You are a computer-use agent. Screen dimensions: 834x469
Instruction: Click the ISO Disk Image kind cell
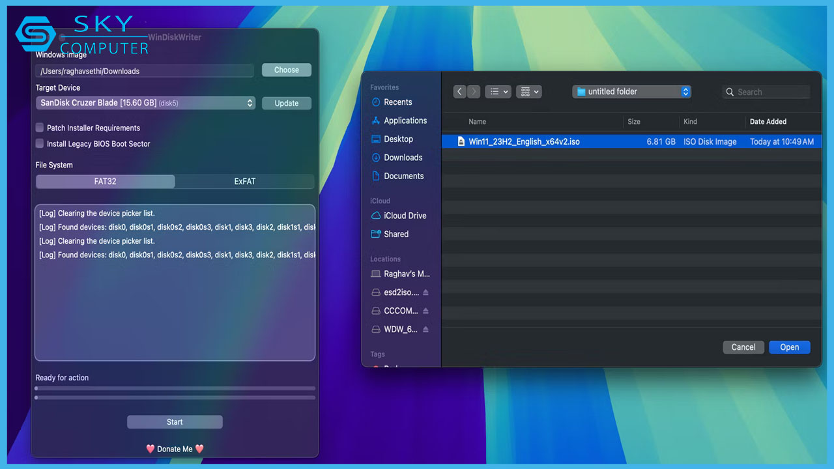click(x=710, y=141)
